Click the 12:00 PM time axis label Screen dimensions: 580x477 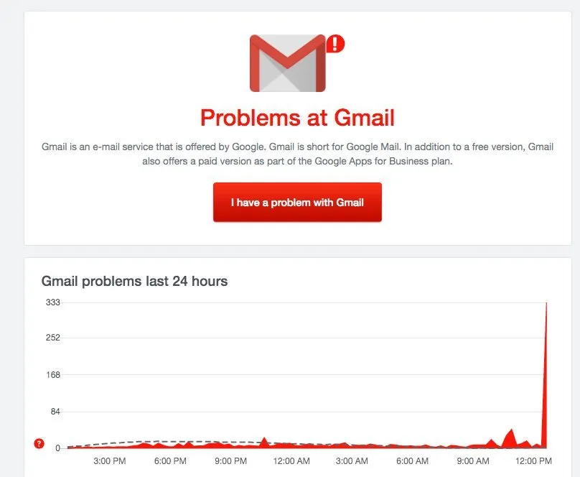[x=533, y=461]
